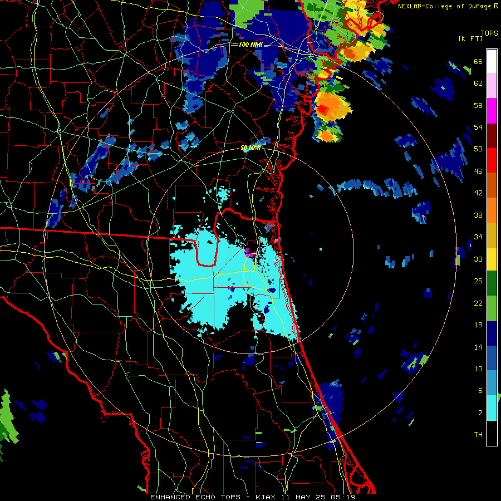Click the magenta legend swatch
This screenshot has width=501, height=501.
(x=492, y=111)
